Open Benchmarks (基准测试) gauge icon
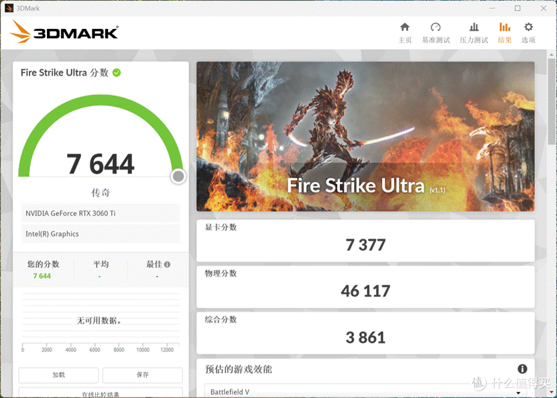The width and height of the screenshot is (557, 398). click(x=436, y=27)
